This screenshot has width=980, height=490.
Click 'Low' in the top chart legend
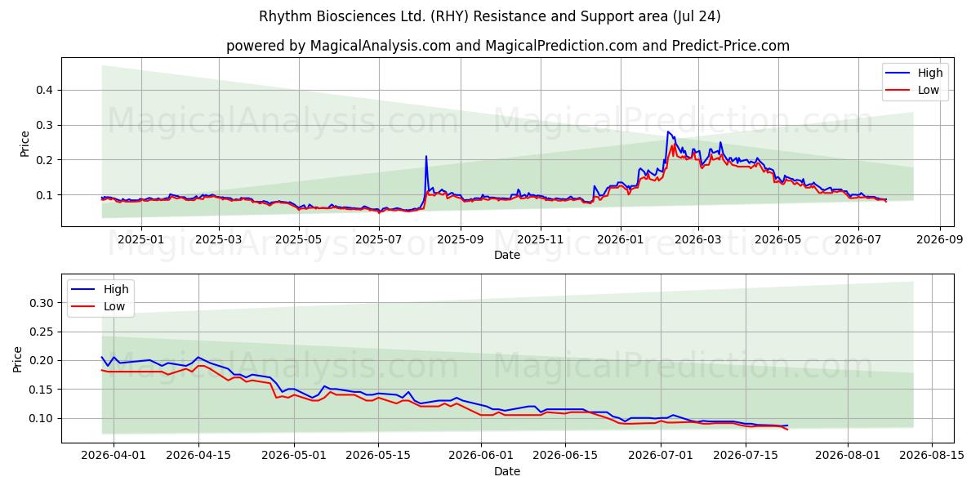click(x=929, y=90)
